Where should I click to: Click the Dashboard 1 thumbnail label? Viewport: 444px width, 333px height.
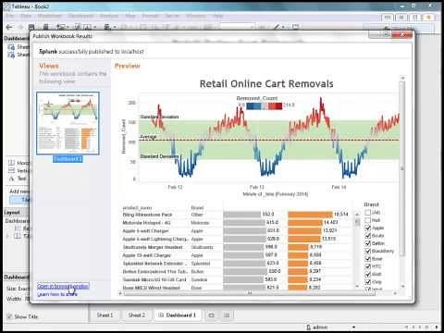68,159
